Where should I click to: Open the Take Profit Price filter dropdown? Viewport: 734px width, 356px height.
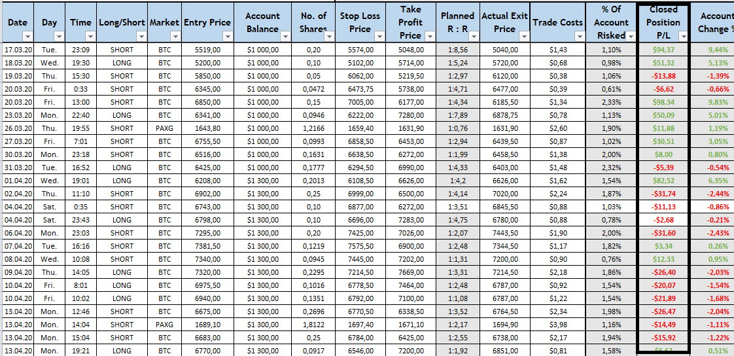pyautogui.click(x=429, y=37)
